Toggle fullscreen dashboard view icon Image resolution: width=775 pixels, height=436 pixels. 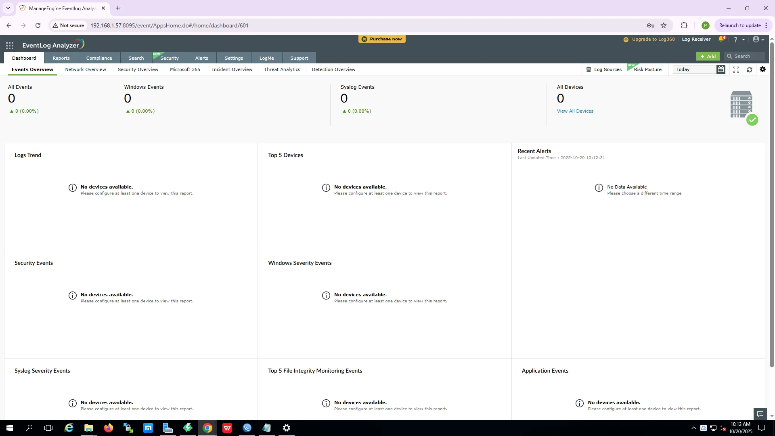point(736,69)
